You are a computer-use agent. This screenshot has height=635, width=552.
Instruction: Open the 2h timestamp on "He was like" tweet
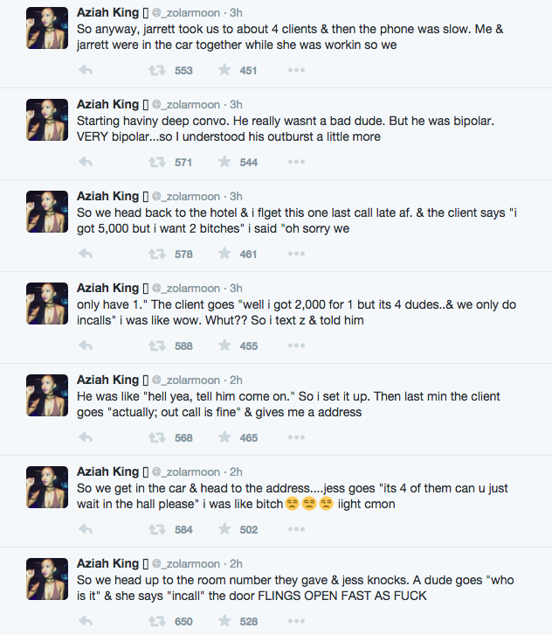(236, 380)
